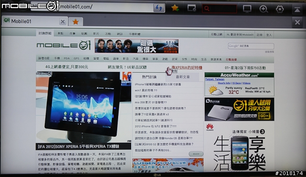Open the bookmarks star tab
The height and width of the screenshot is (177, 306).
point(76,22)
